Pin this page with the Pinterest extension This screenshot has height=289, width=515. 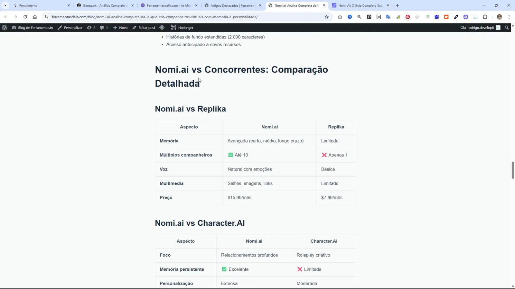click(x=408, y=17)
